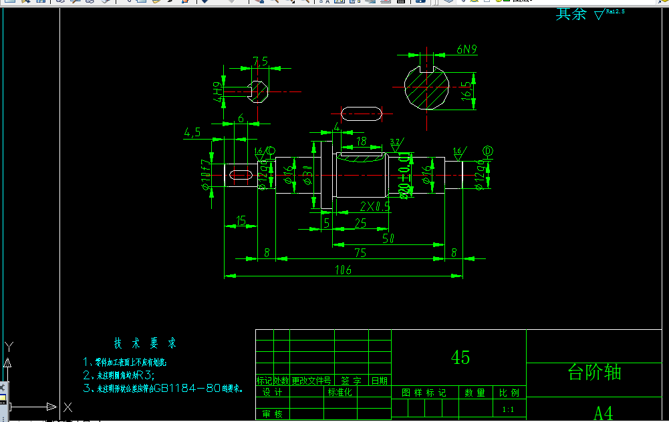Click the 签字 column header

(351, 381)
